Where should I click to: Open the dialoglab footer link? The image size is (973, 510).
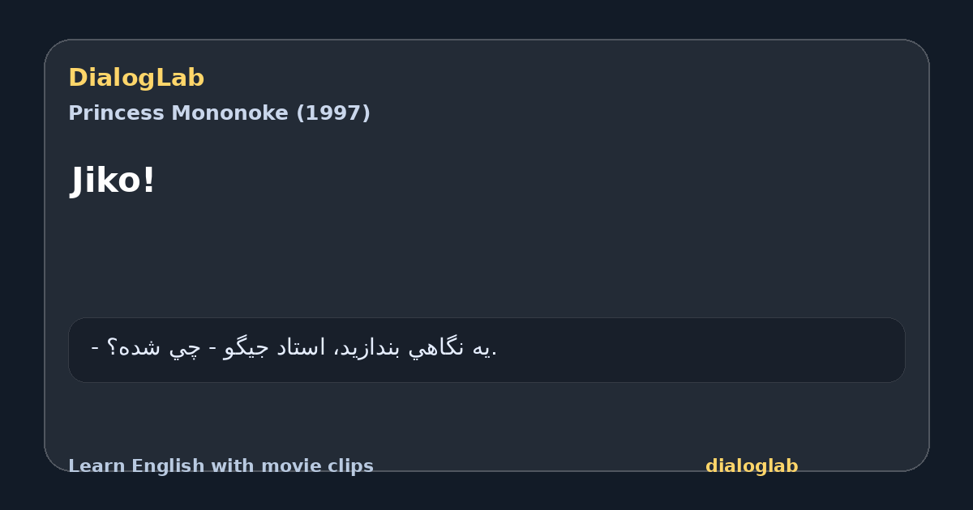[x=752, y=466]
